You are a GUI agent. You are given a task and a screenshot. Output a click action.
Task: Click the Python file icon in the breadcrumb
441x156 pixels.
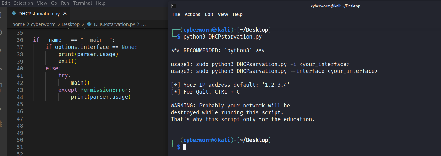[89, 24]
